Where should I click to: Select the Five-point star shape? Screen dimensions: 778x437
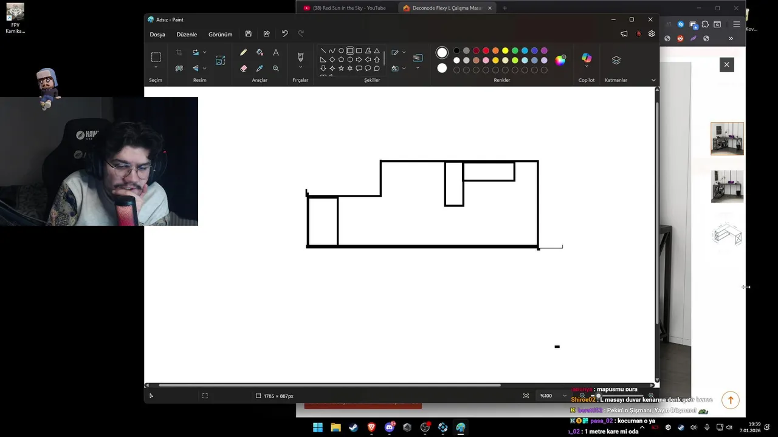click(x=341, y=69)
